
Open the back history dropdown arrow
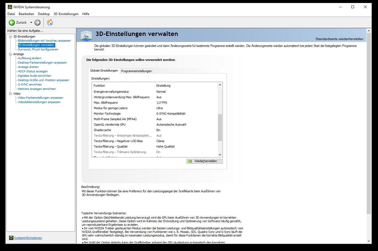[31, 22]
